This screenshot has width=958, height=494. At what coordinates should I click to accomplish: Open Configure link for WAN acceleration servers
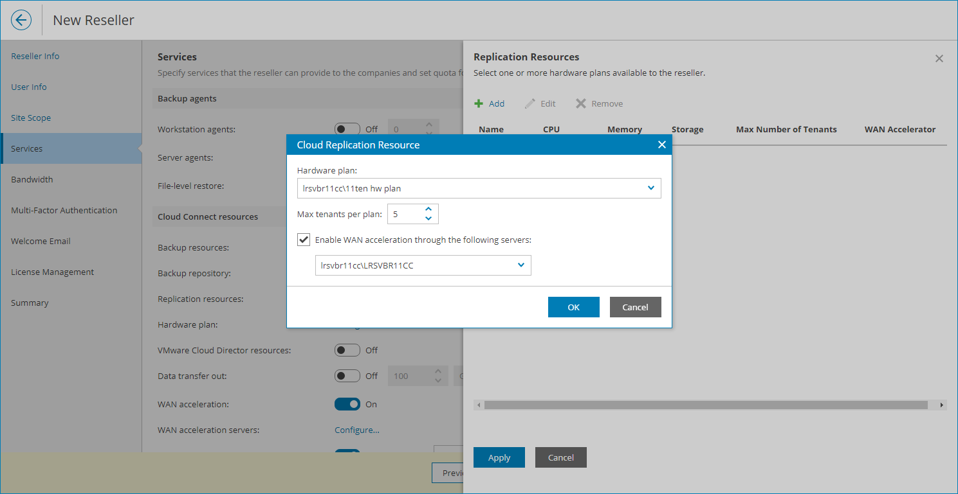point(357,430)
